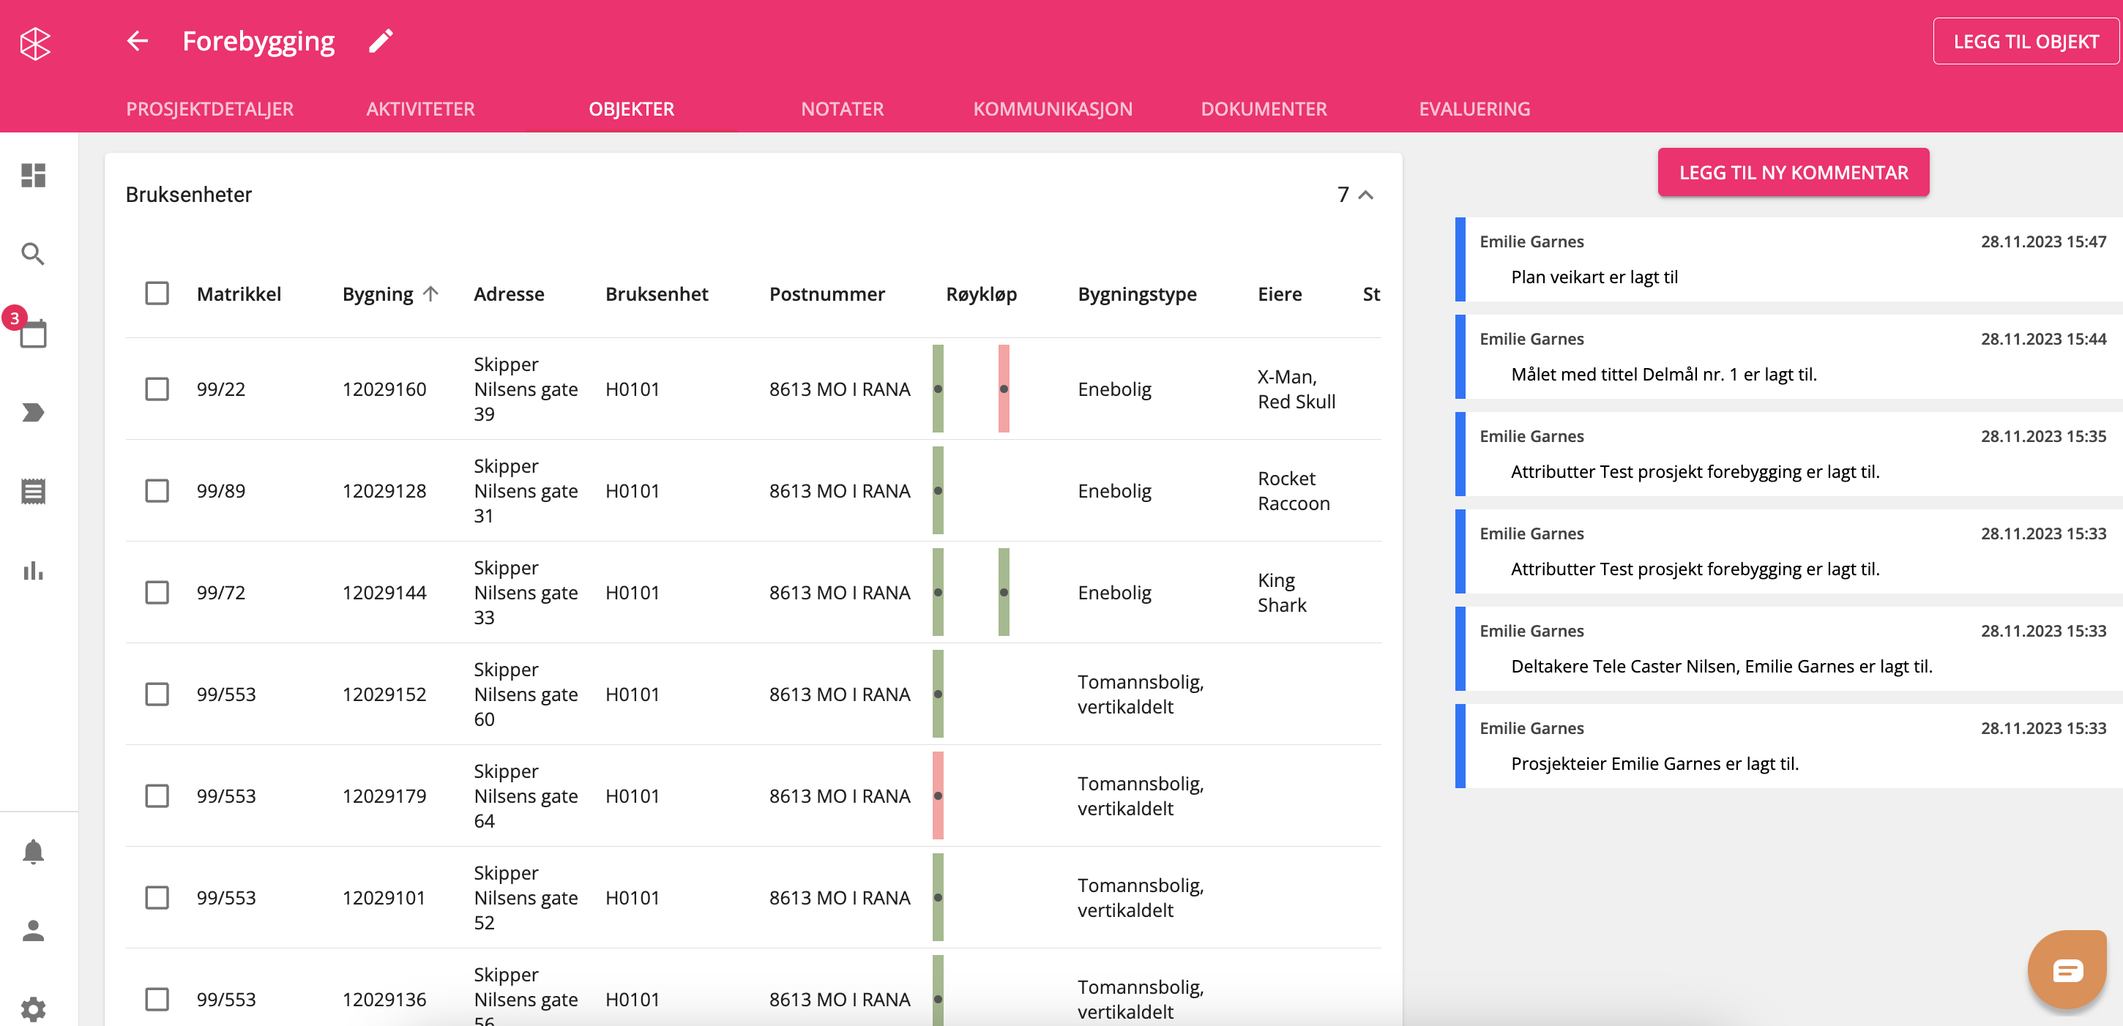Screen dimensions: 2123x1026
Task: Sort by Adresse column header
Action: click(509, 293)
